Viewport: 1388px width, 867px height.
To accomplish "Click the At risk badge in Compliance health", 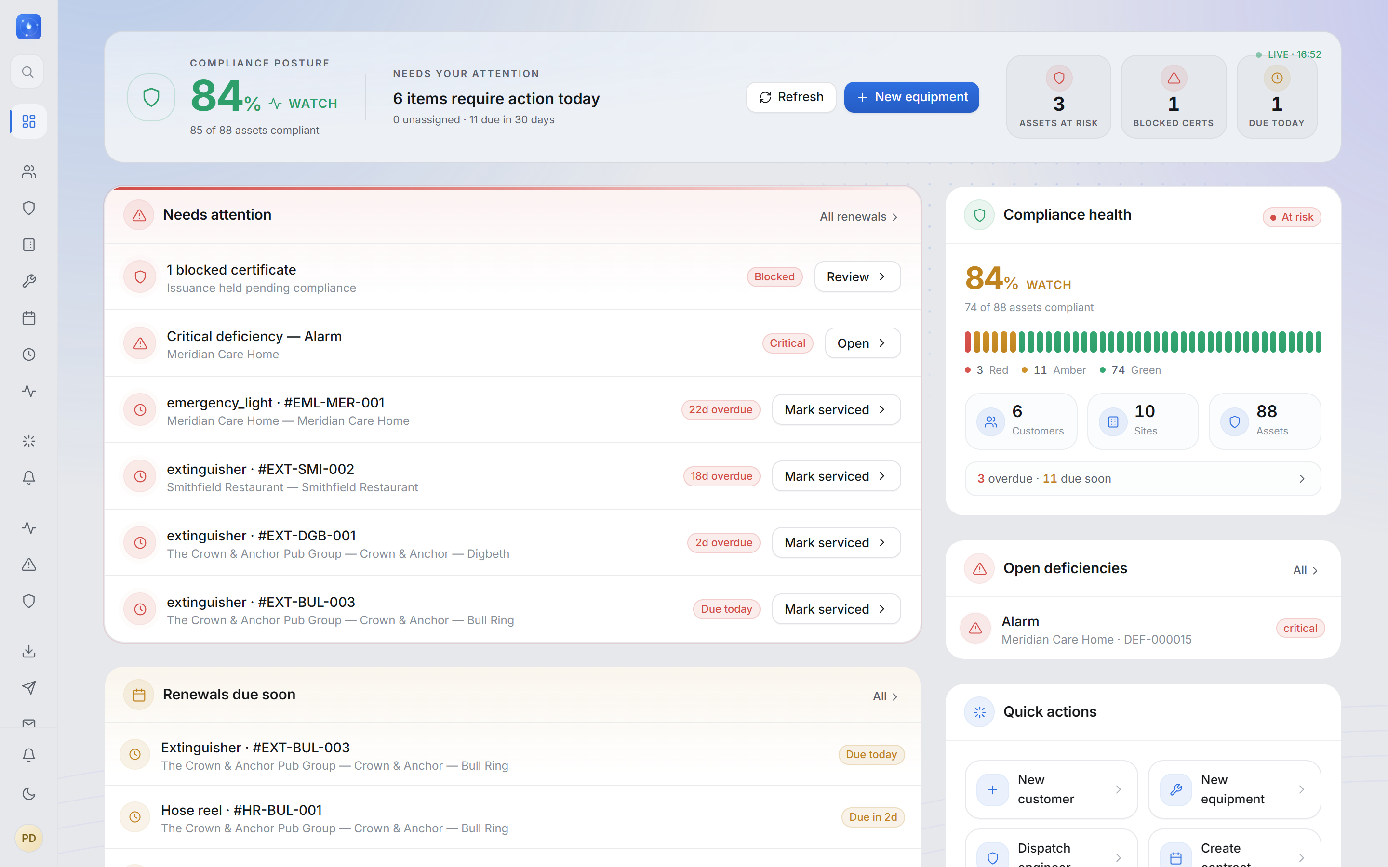I will (x=1292, y=217).
